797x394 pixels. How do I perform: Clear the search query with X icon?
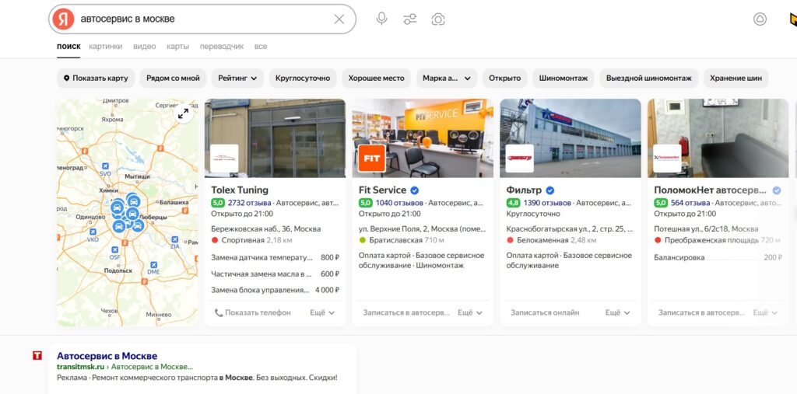click(339, 19)
